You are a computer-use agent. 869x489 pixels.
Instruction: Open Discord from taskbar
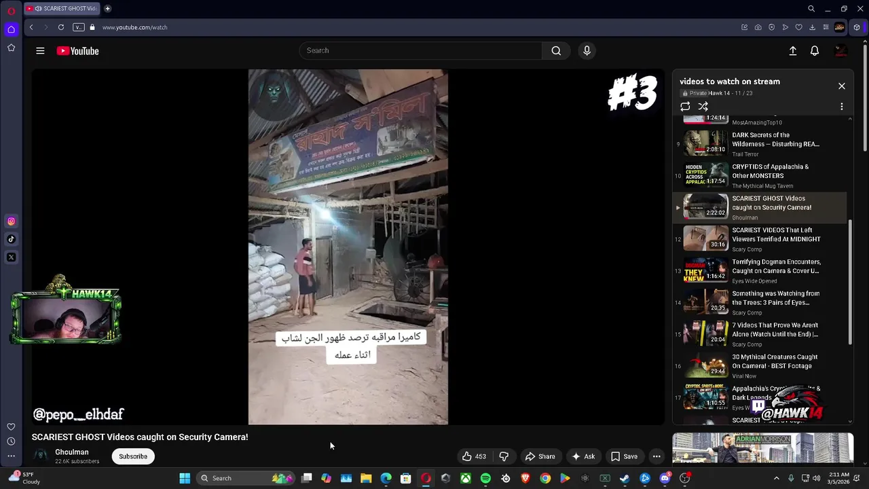pyautogui.click(x=665, y=478)
